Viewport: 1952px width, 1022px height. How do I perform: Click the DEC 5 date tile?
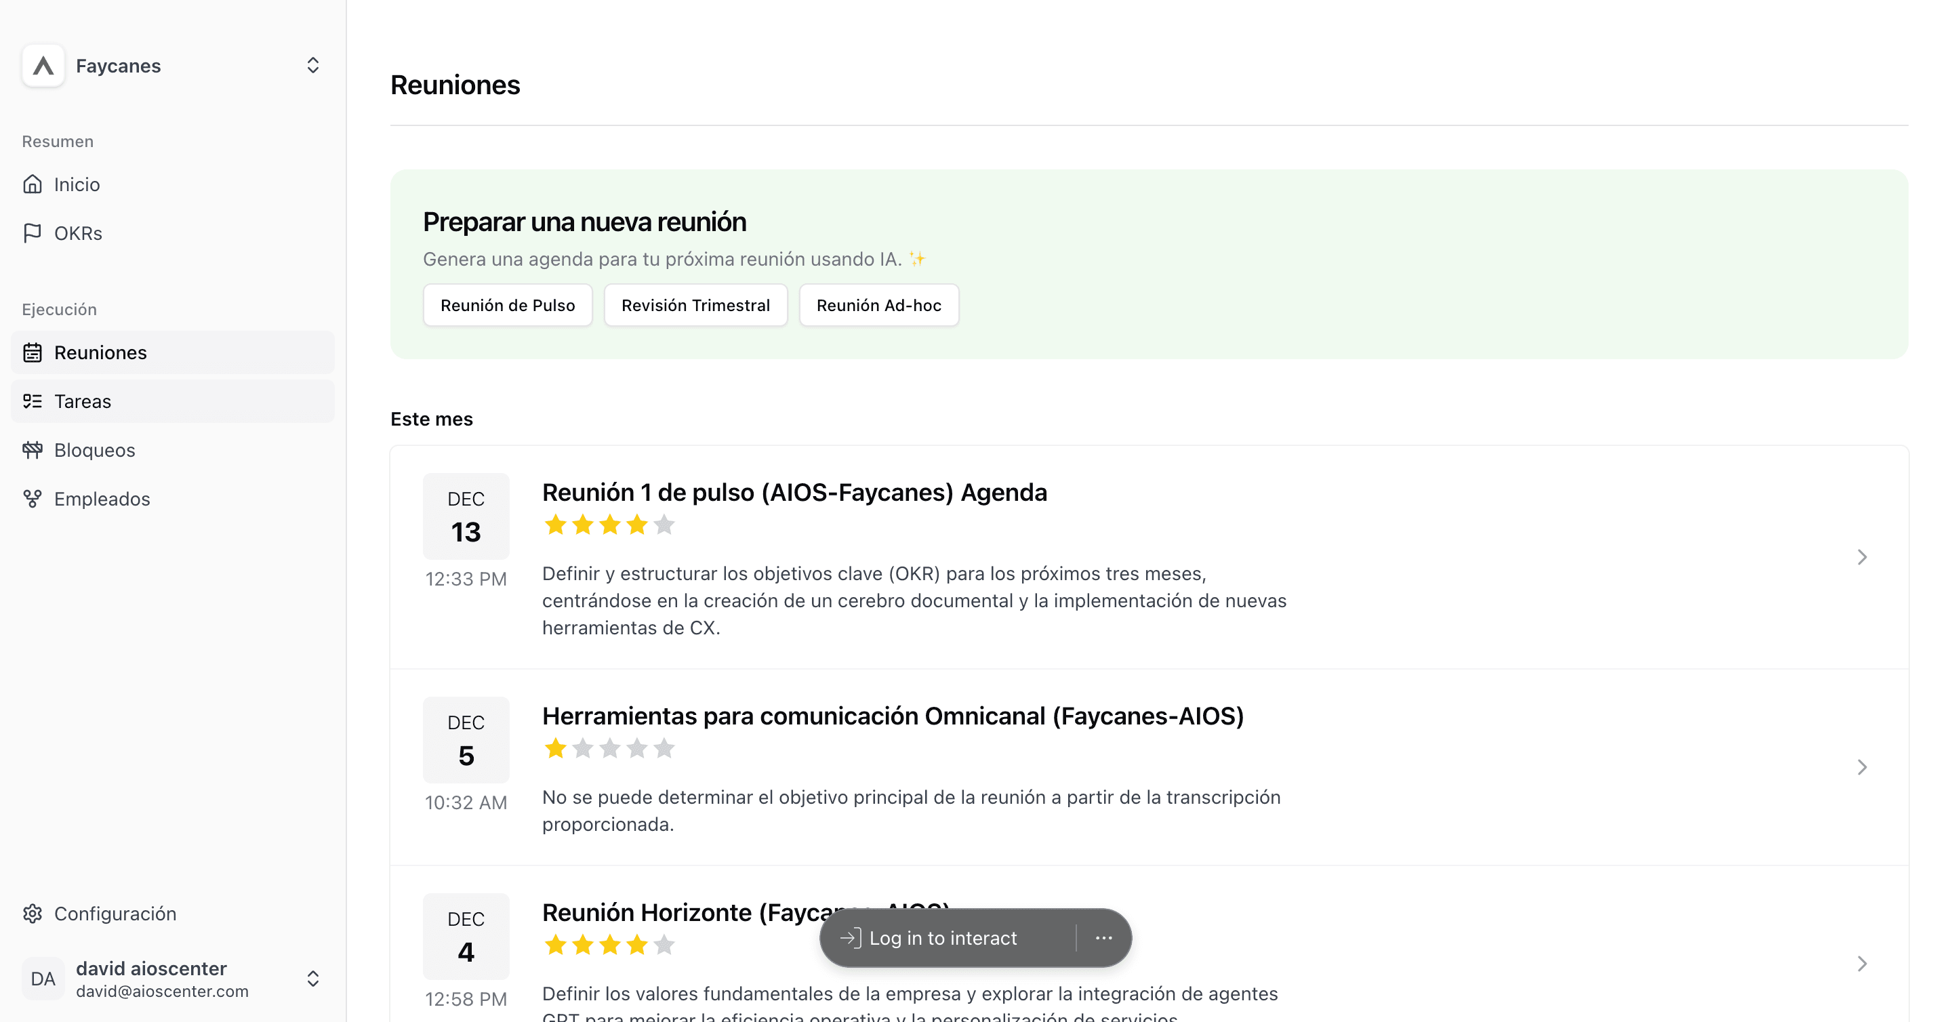point(466,739)
